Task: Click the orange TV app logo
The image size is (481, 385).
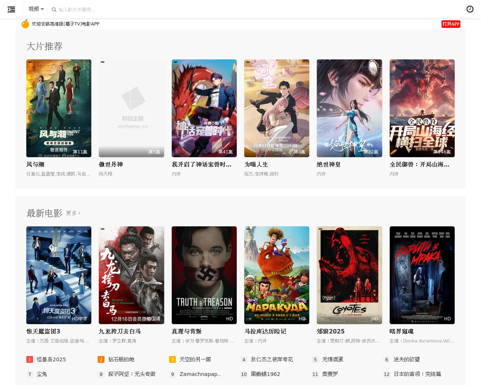Action: click(x=25, y=24)
